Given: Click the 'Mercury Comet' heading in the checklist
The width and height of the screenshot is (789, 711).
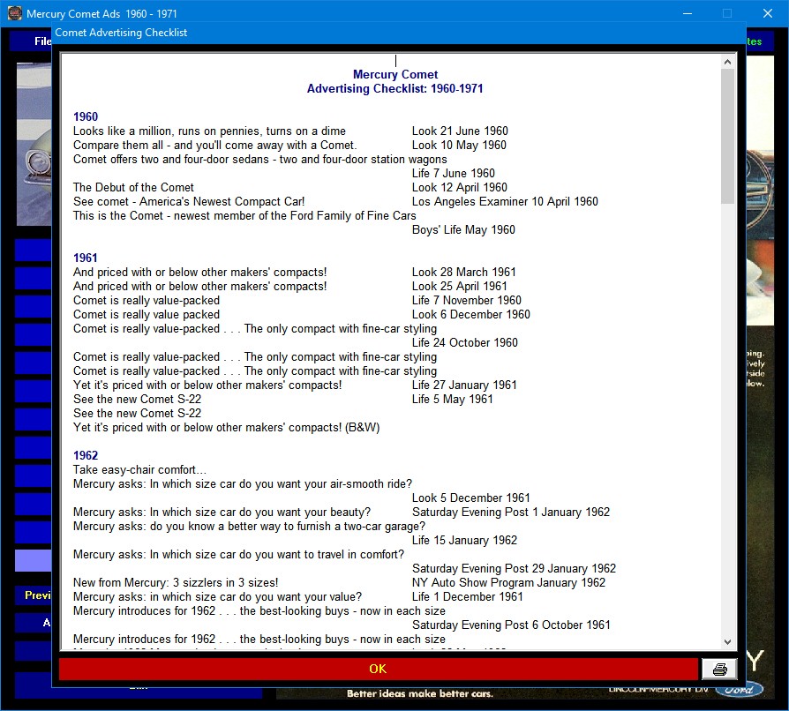Looking at the screenshot, I should tap(395, 74).
